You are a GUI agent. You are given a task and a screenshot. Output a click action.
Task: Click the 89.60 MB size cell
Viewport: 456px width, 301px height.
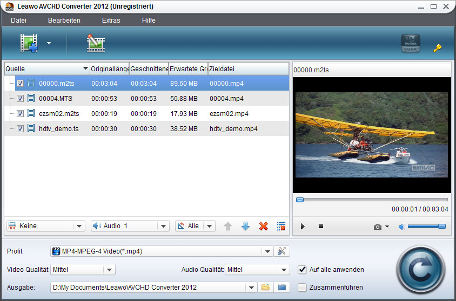[184, 84]
